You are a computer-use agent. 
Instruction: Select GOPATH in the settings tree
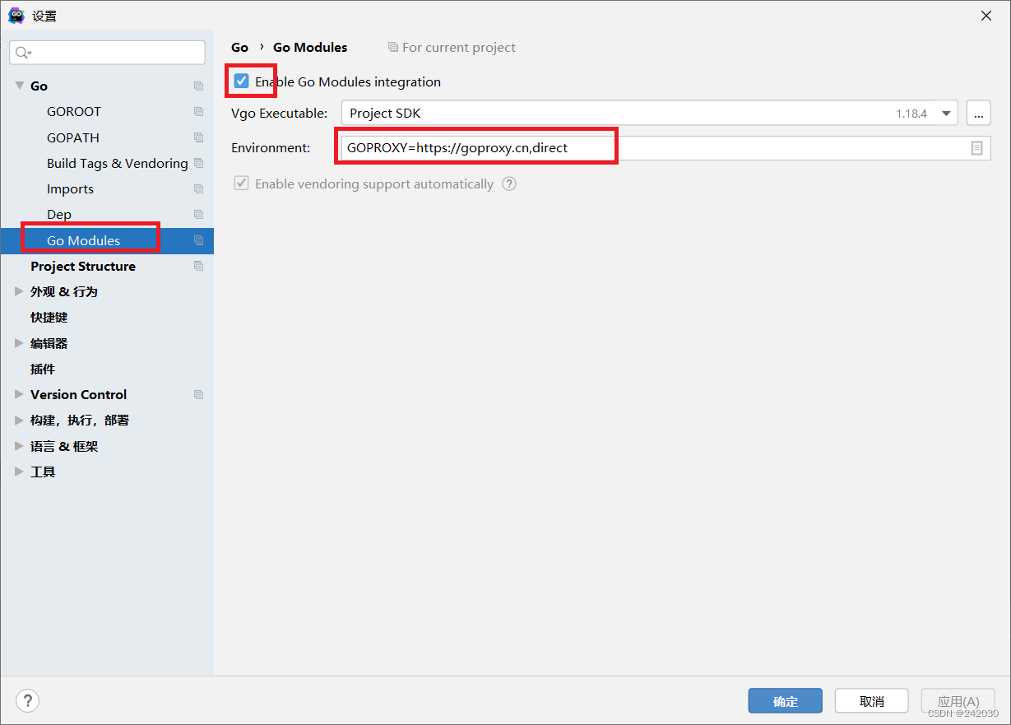coord(73,137)
